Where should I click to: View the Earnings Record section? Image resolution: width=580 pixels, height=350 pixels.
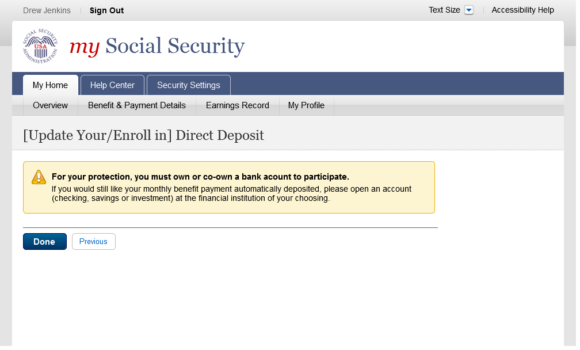(x=237, y=105)
